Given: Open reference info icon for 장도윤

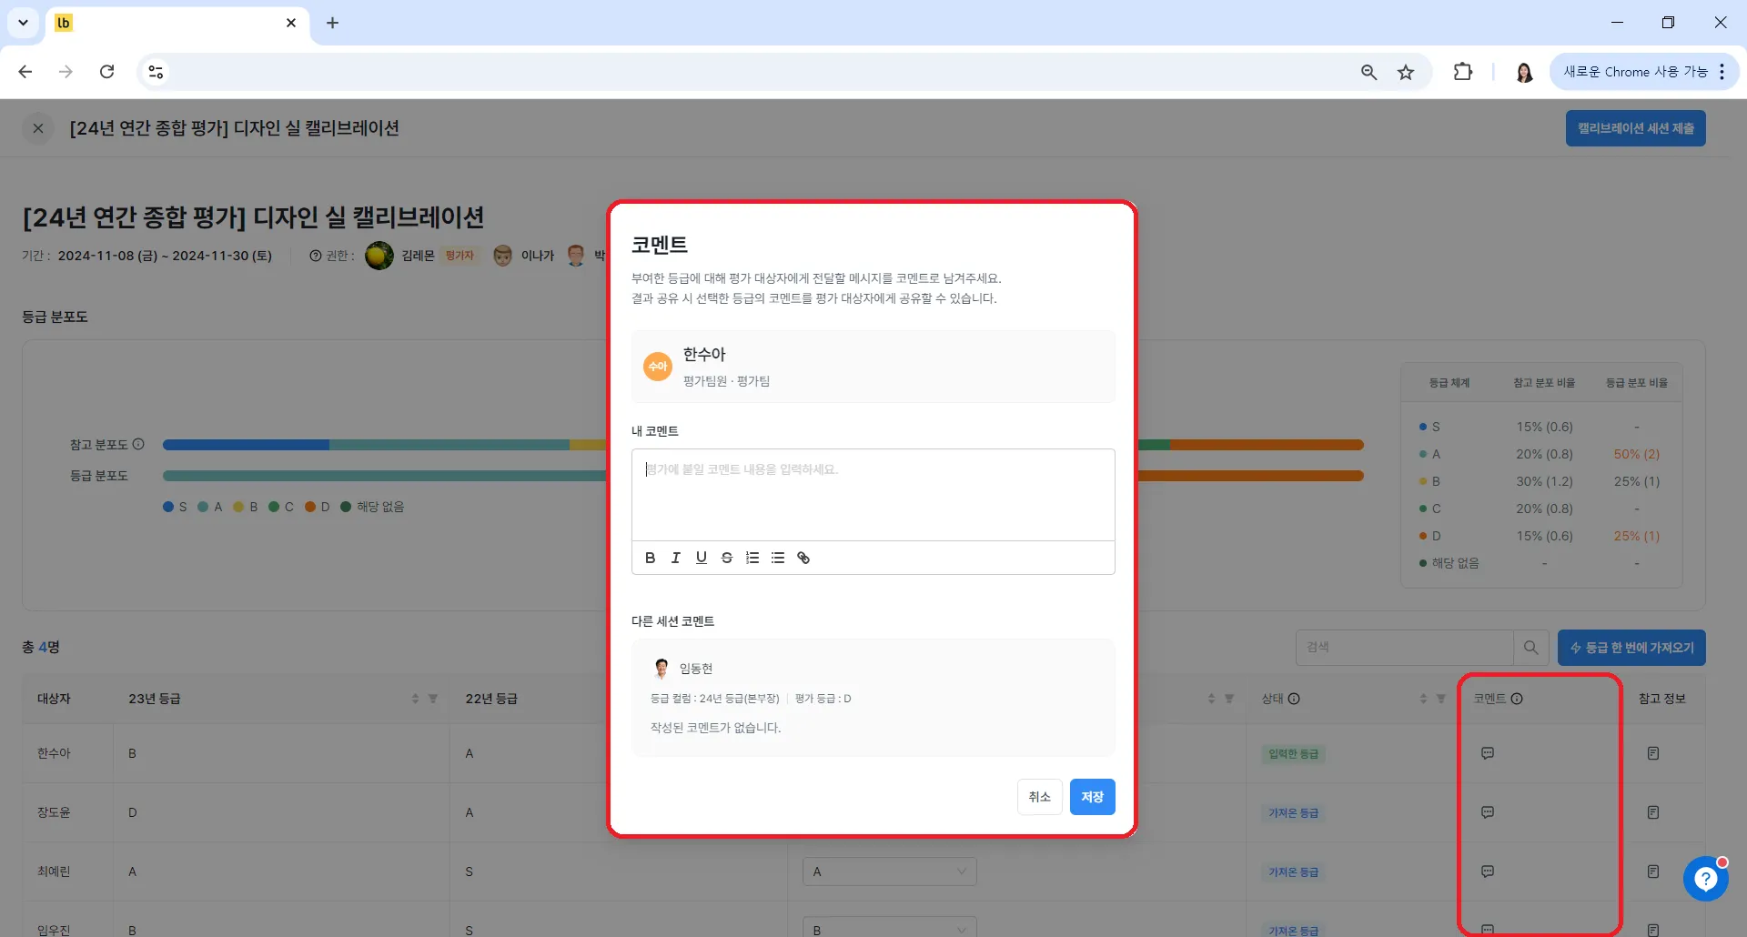Looking at the screenshot, I should [1653, 812].
